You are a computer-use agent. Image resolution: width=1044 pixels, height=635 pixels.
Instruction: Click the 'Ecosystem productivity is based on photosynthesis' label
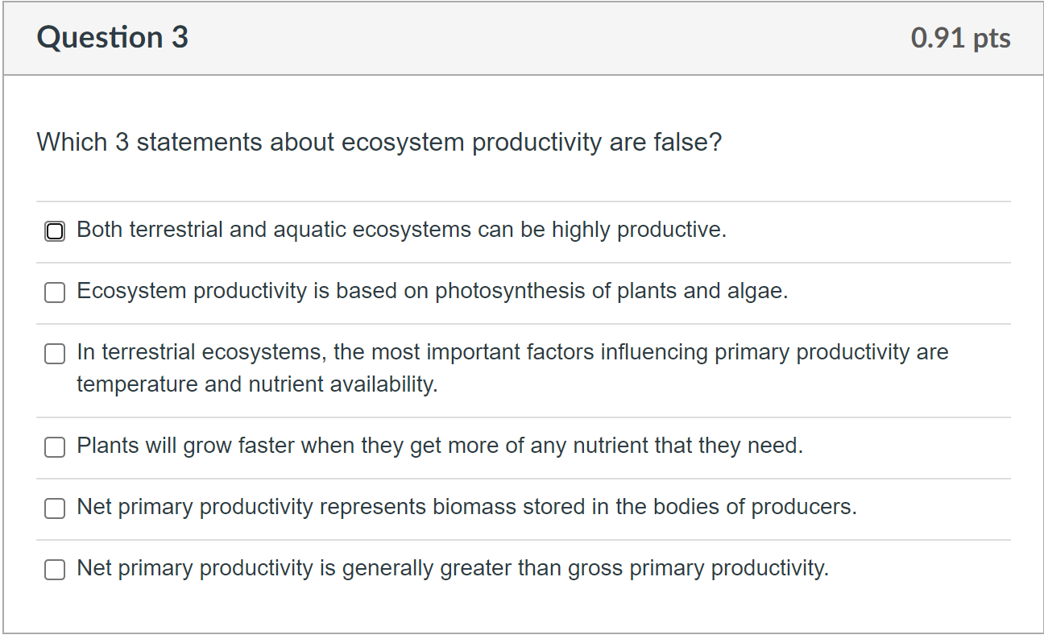click(x=432, y=292)
